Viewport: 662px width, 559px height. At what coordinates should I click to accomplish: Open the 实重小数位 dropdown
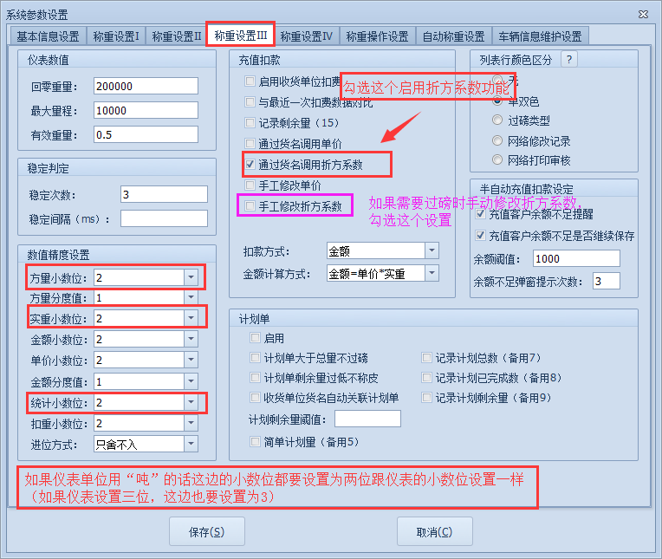point(191,318)
